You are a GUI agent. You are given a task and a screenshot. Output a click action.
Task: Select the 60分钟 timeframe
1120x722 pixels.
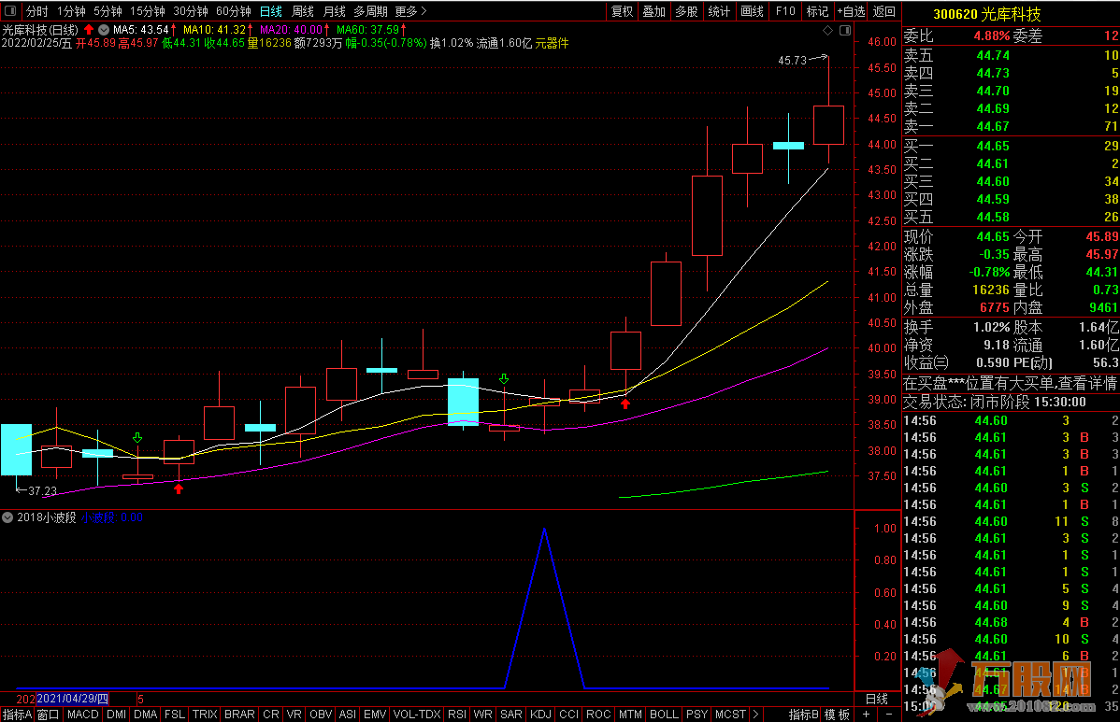[234, 10]
